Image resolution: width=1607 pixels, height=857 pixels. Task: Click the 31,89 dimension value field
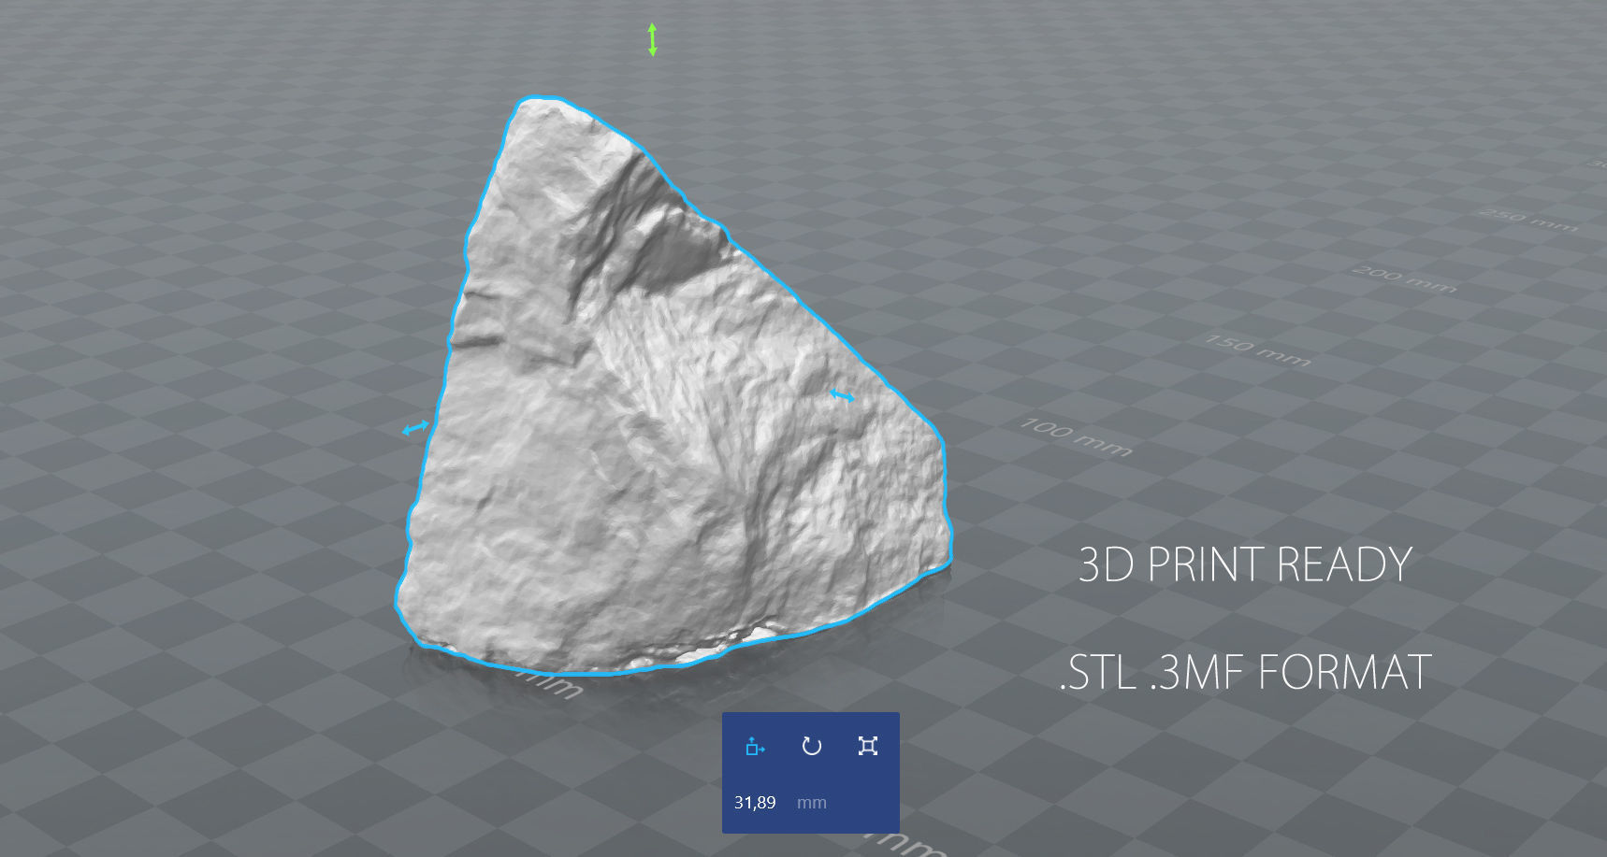pyautogui.click(x=755, y=802)
